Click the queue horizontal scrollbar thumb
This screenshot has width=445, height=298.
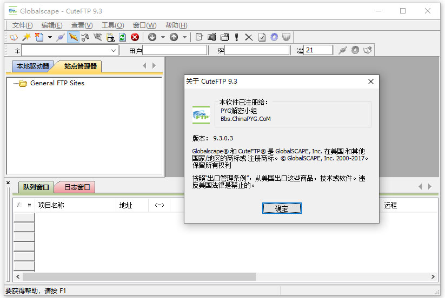(x=139, y=276)
